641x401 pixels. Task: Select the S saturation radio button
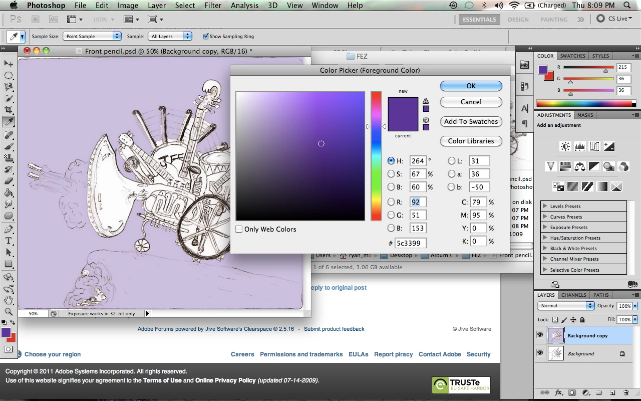[x=391, y=174]
